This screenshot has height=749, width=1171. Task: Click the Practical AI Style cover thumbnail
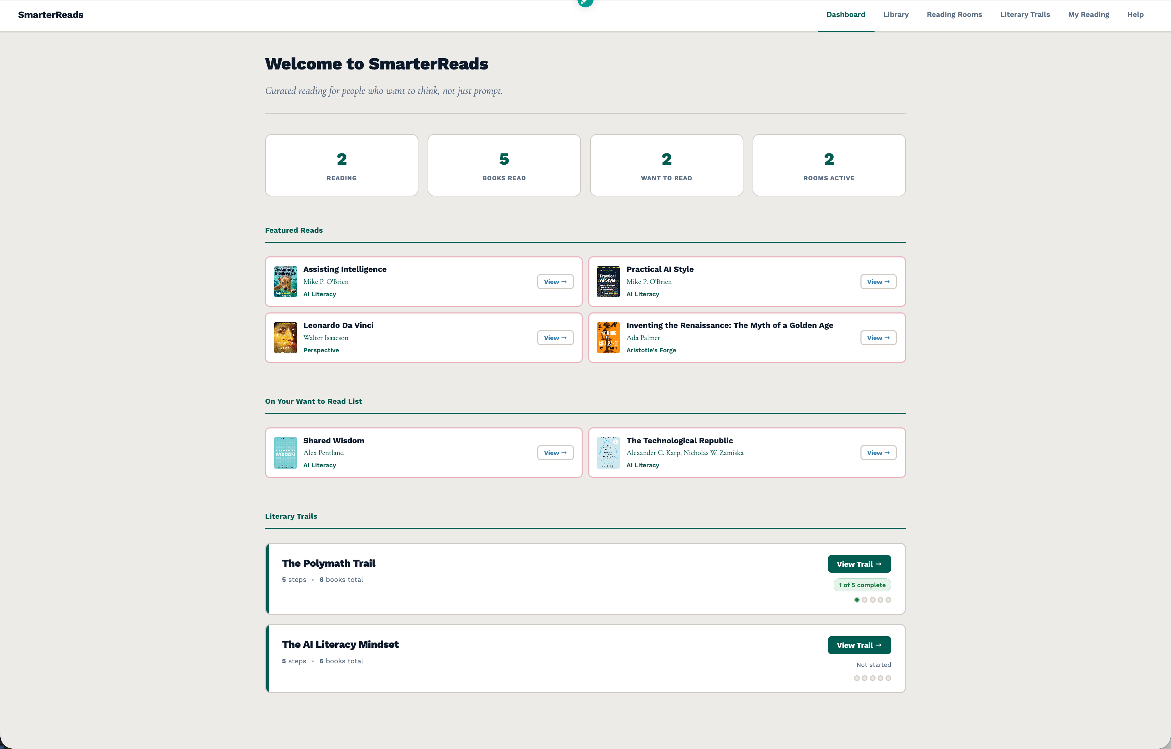pos(608,282)
